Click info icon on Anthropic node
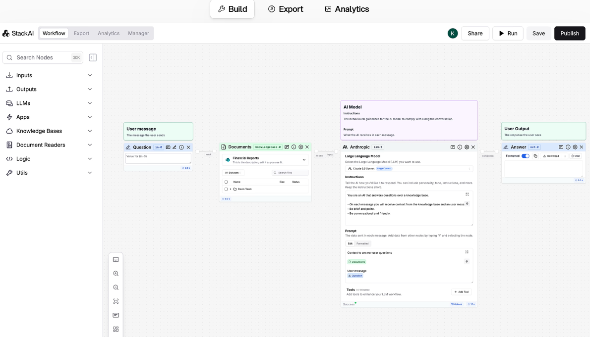The height and width of the screenshot is (337, 590). [460, 147]
